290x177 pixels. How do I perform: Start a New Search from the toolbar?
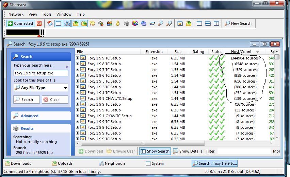click(x=238, y=23)
